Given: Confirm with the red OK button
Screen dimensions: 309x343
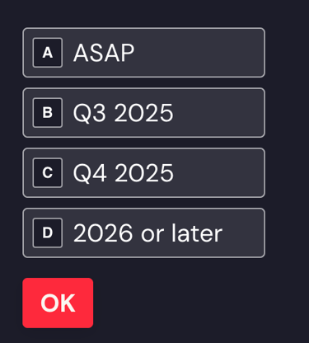Looking at the screenshot, I should pos(58,303).
